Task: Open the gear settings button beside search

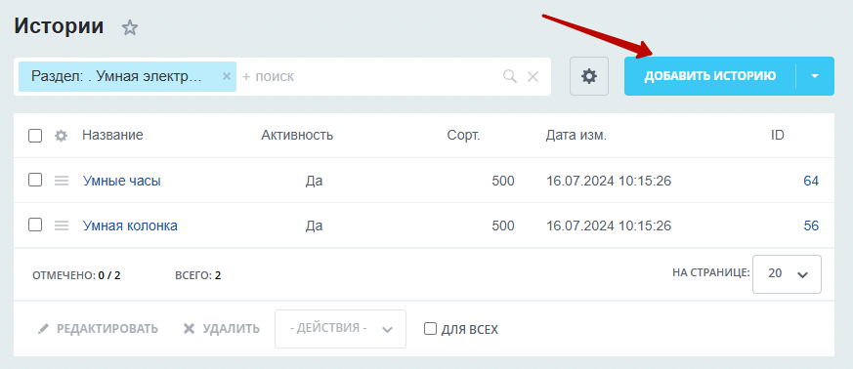Action: pyautogui.click(x=589, y=76)
